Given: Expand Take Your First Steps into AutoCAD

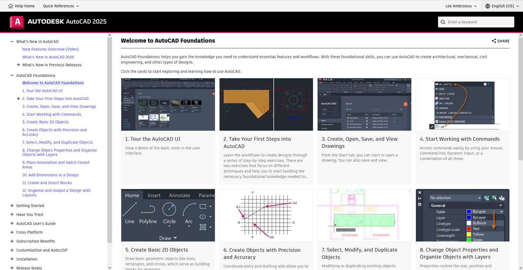Looking at the screenshot, I should (18, 99).
